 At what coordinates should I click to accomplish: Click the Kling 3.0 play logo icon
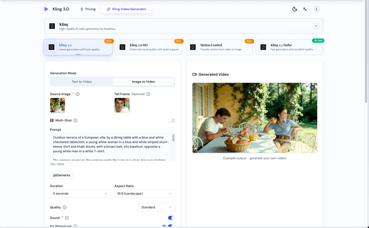(46, 9)
